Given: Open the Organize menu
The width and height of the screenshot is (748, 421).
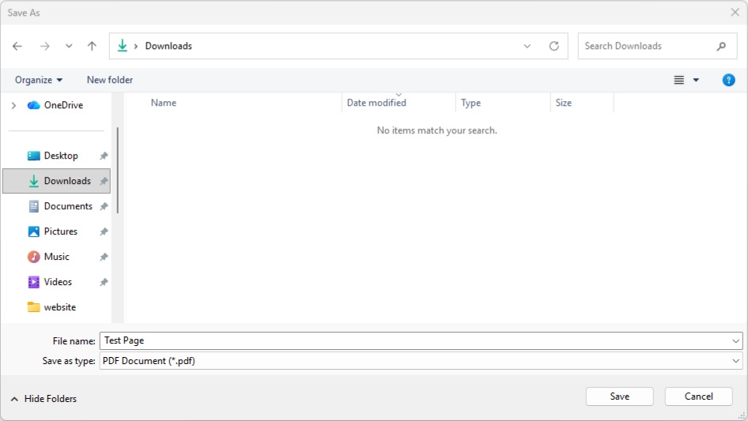Looking at the screenshot, I should 39,80.
